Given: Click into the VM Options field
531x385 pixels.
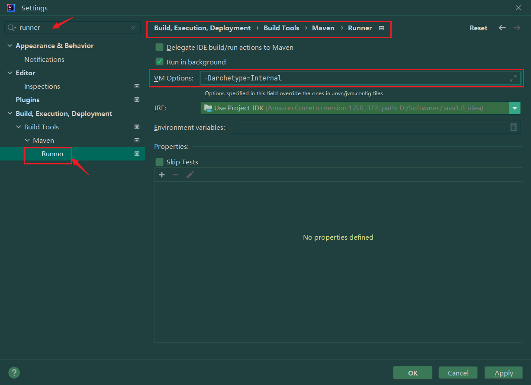Looking at the screenshot, I should (x=360, y=78).
